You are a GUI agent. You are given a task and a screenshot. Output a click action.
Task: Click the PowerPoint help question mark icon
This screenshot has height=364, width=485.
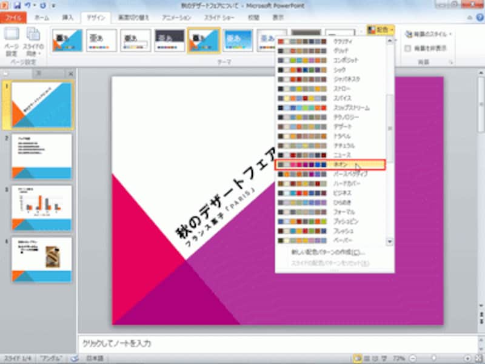point(480,18)
